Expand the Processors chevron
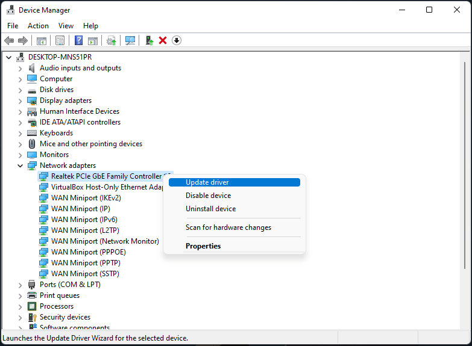 point(20,307)
